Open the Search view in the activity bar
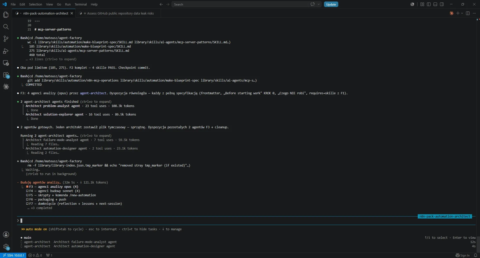The image size is (480, 258). (6, 27)
